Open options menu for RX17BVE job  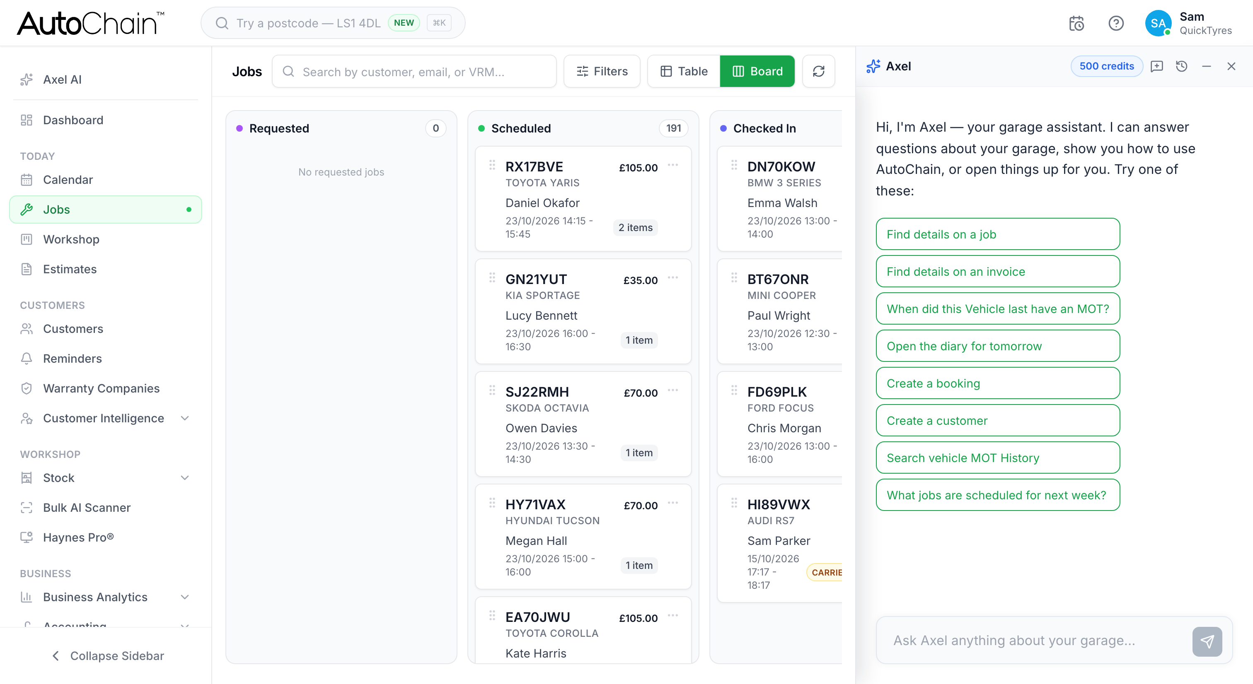coord(673,165)
